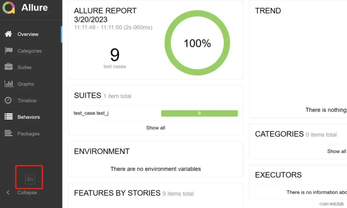Screen dimensions: 347x208
Task: Switch language with the En toggle
Action: pyautogui.click(x=29, y=179)
